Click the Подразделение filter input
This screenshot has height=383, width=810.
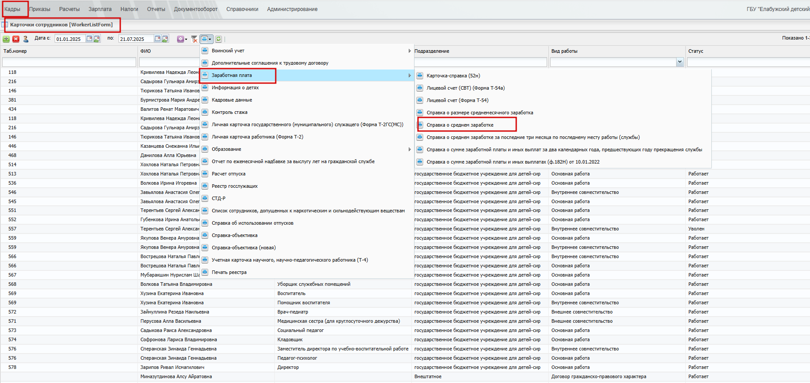480,62
